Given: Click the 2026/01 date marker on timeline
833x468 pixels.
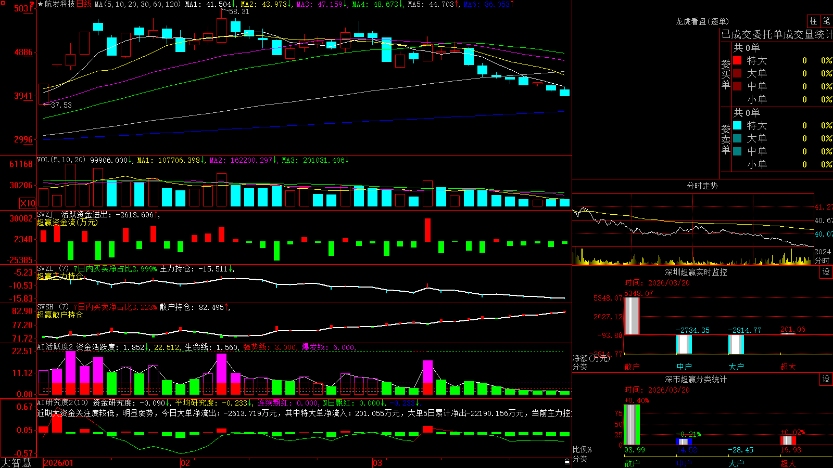Looking at the screenshot, I should 59,463.
